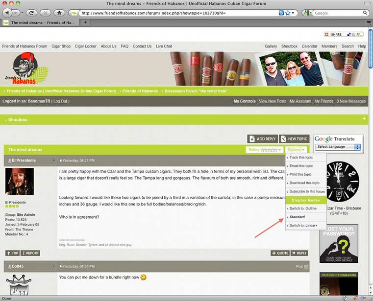This screenshot has height=301, width=373.
Task: Open the bookmark star dropdown arrow
Action: 293,13
